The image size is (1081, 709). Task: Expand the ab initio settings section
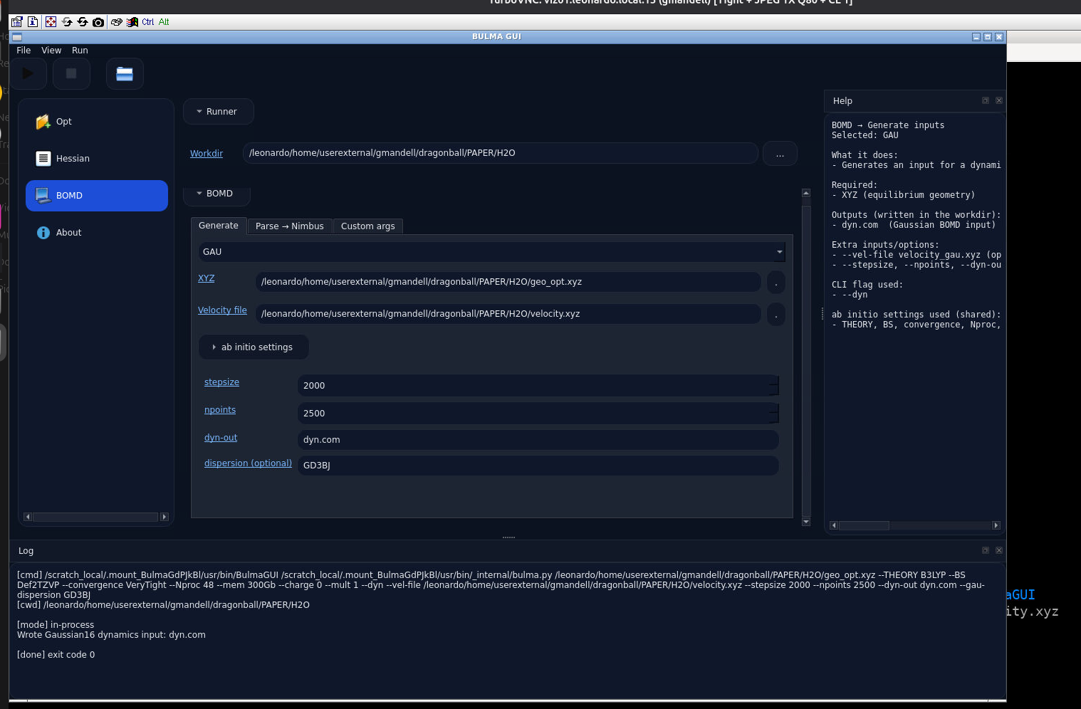(254, 347)
